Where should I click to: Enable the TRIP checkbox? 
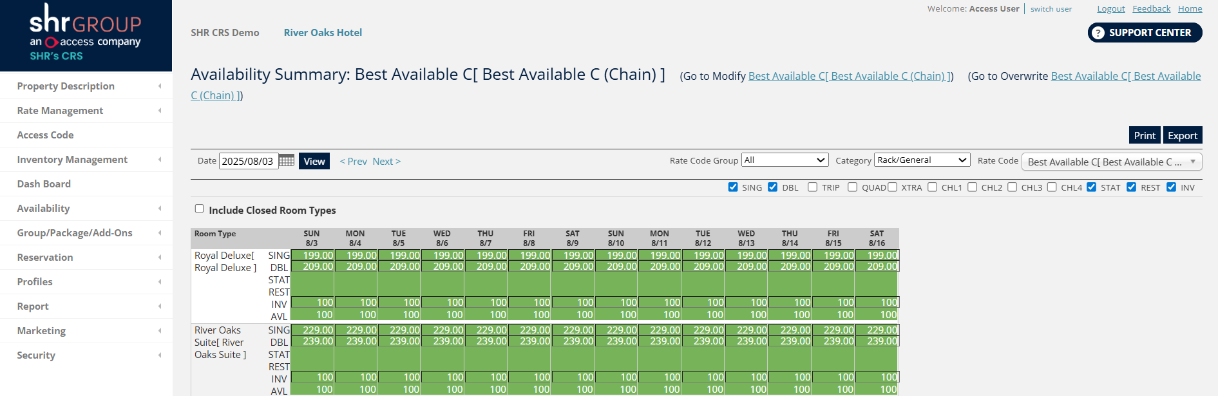[813, 187]
